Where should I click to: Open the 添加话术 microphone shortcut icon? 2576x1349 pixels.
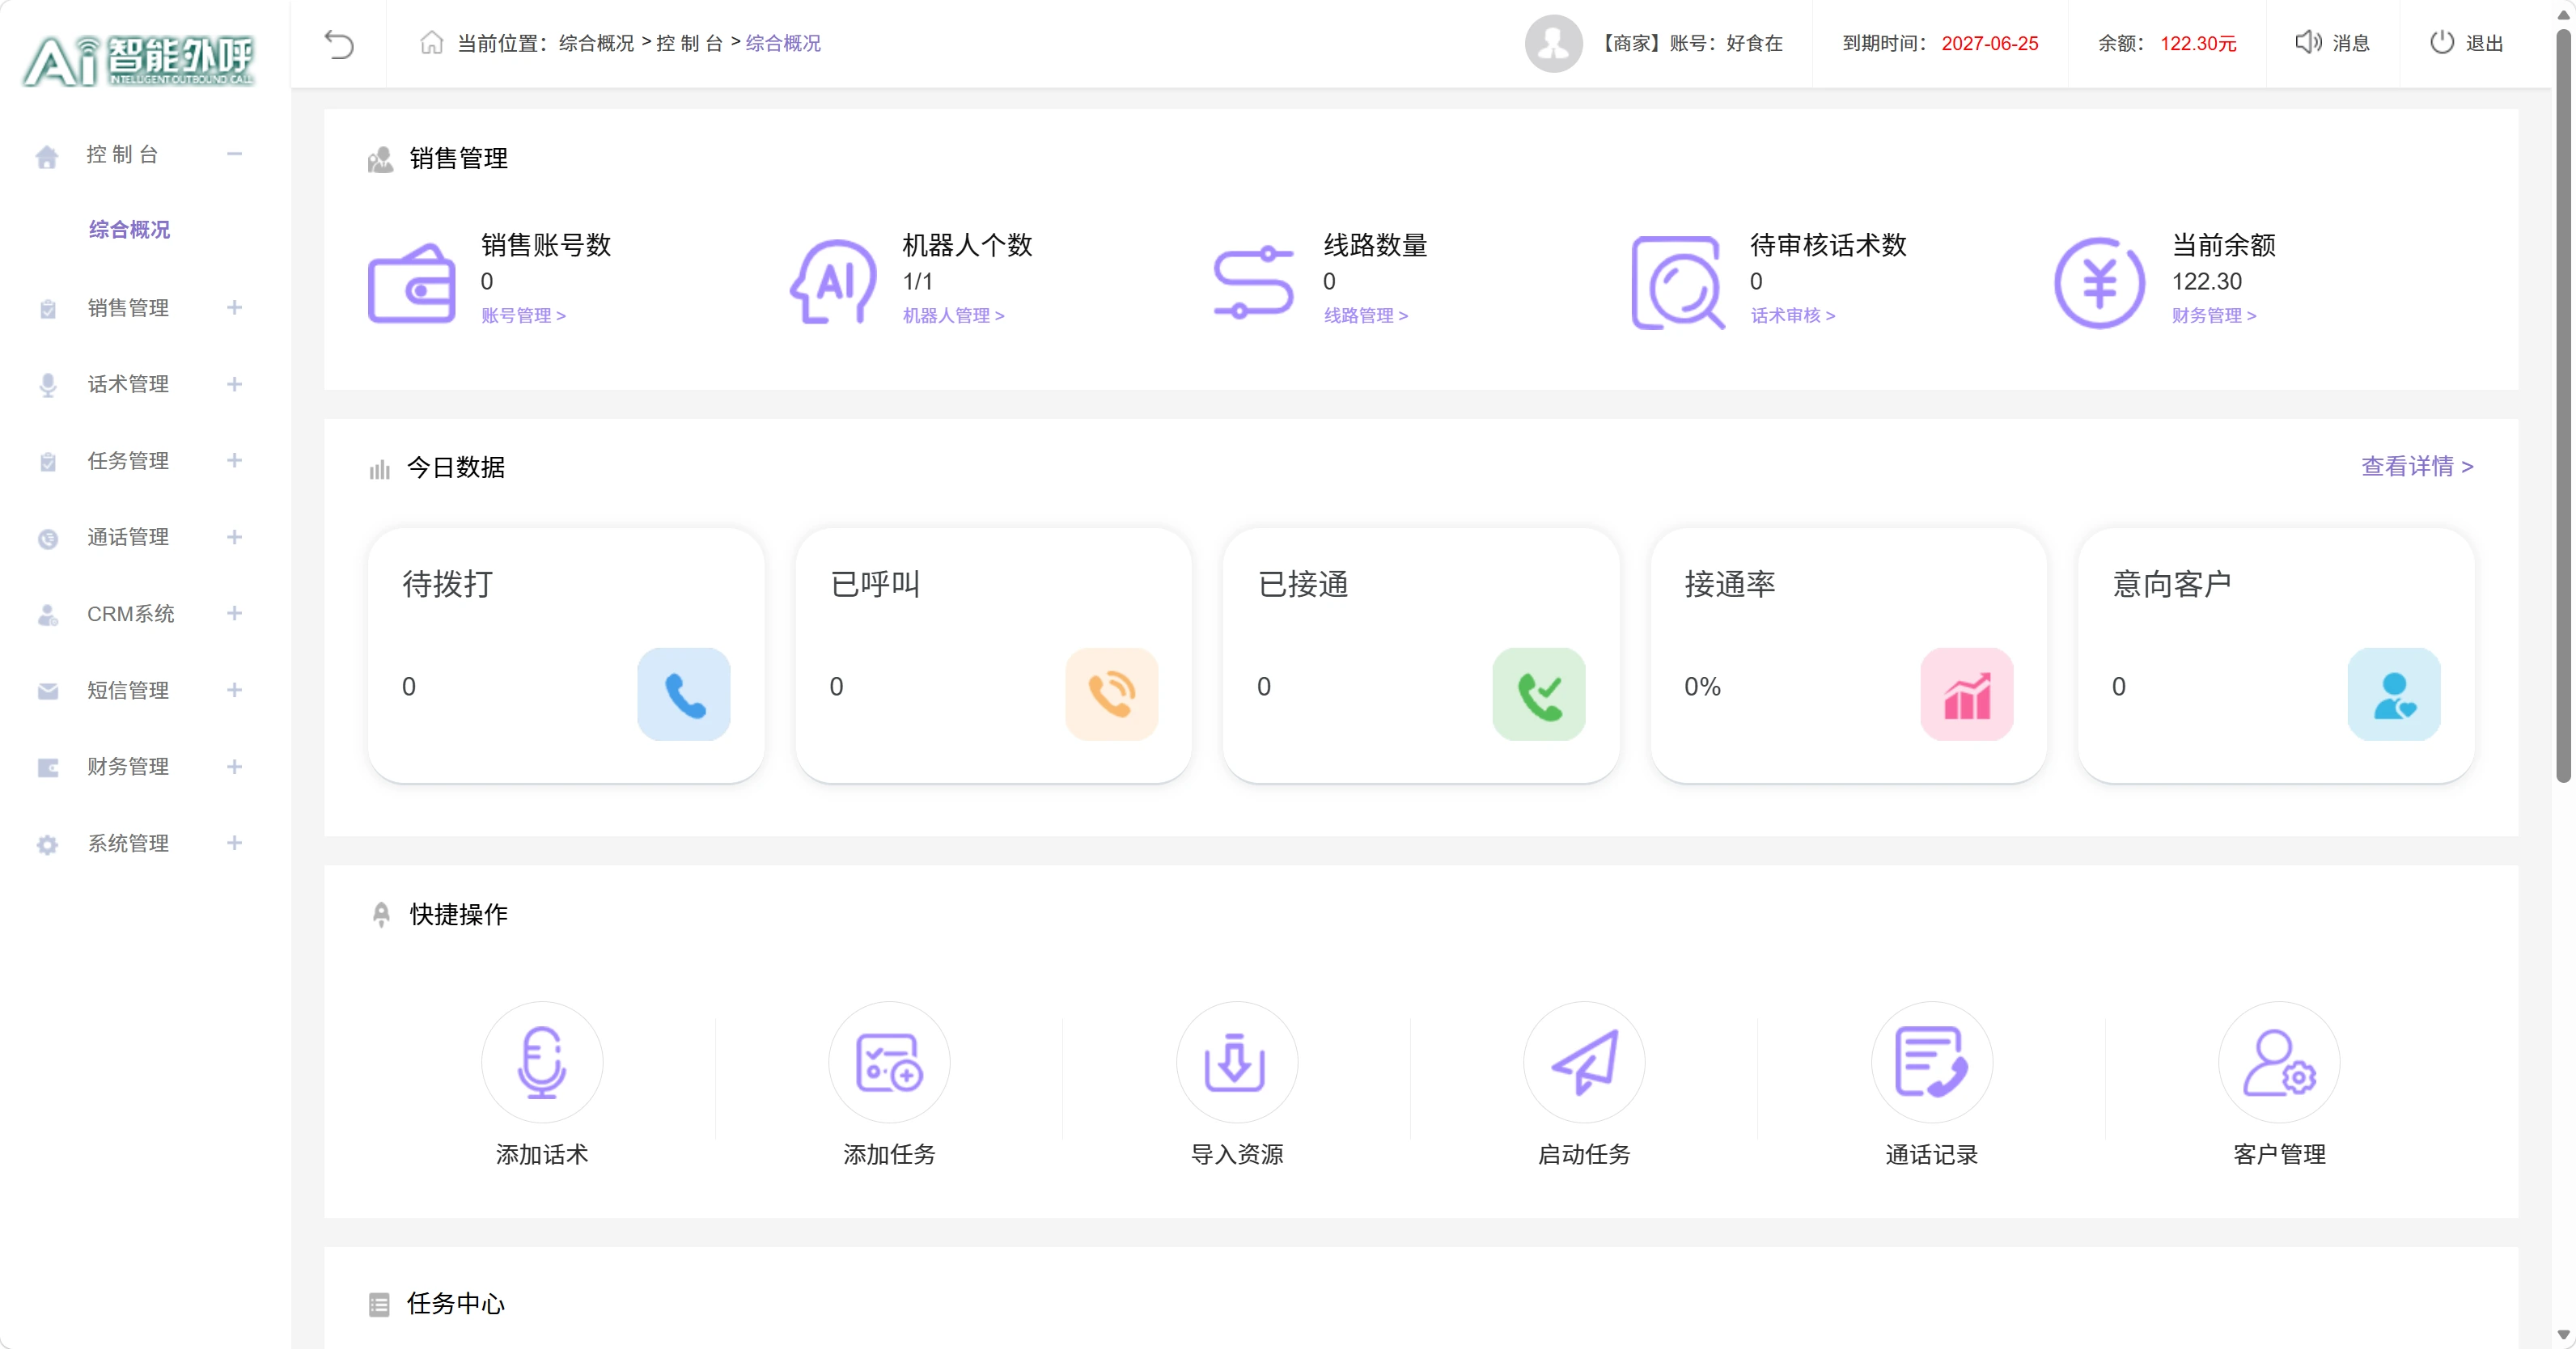point(542,1062)
